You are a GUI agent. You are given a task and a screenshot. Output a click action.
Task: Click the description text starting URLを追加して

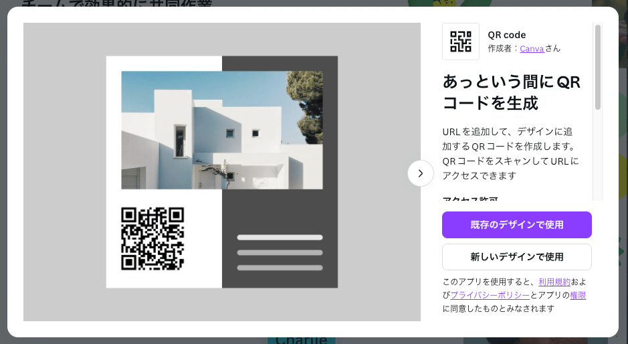point(511,153)
